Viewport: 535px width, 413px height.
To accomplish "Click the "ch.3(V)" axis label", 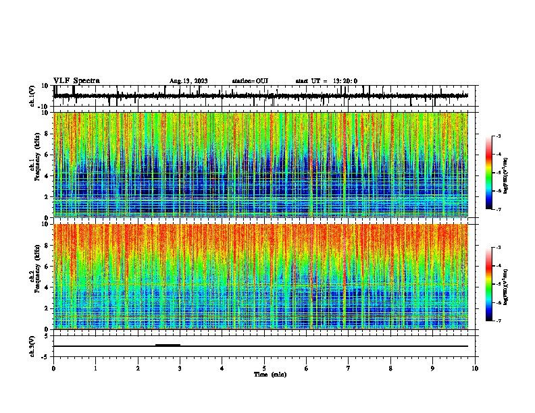I will tap(32, 346).
